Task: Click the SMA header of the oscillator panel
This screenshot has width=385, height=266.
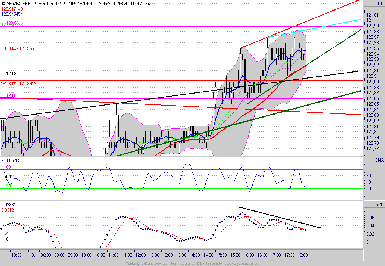Action: 379,160
